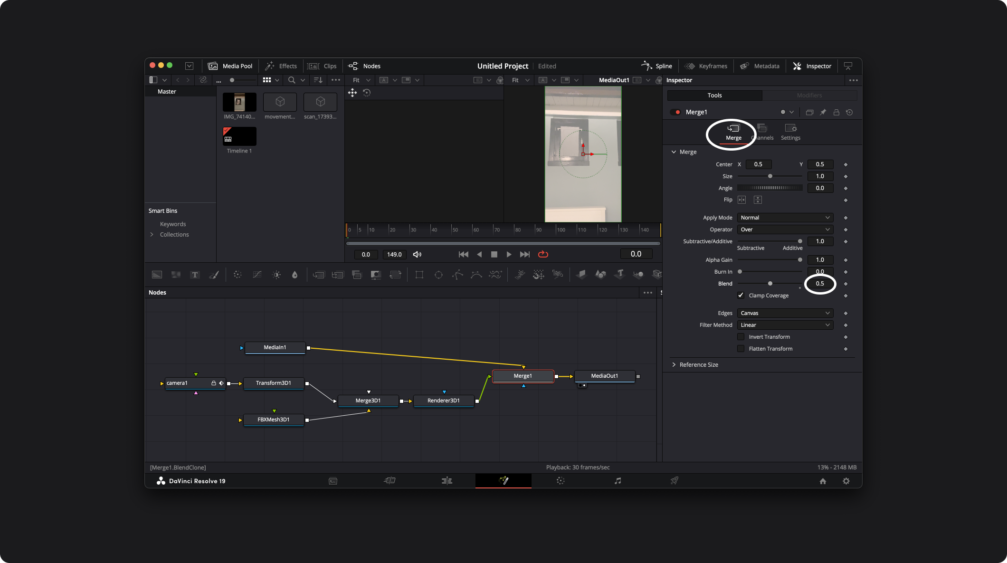The height and width of the screenshot is (563, 1007).
Task: Enable the Invert Transform checkbox
Action: [741, 336]
